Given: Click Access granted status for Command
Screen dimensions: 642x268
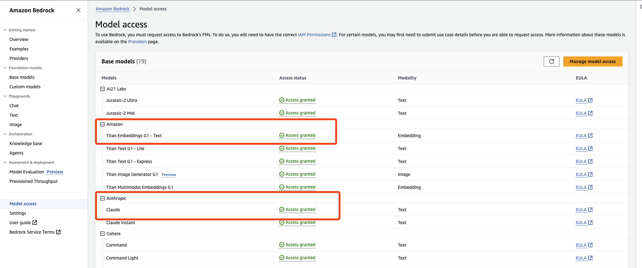Looking at the screenshot, I should click(x=297, y=245).
